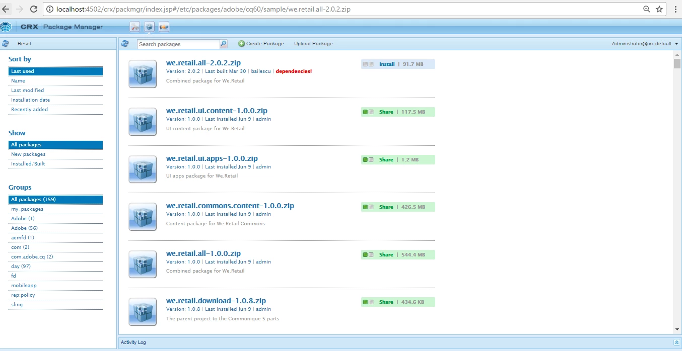
Task: Bookmark page with star icon
Action: [659, 9]
